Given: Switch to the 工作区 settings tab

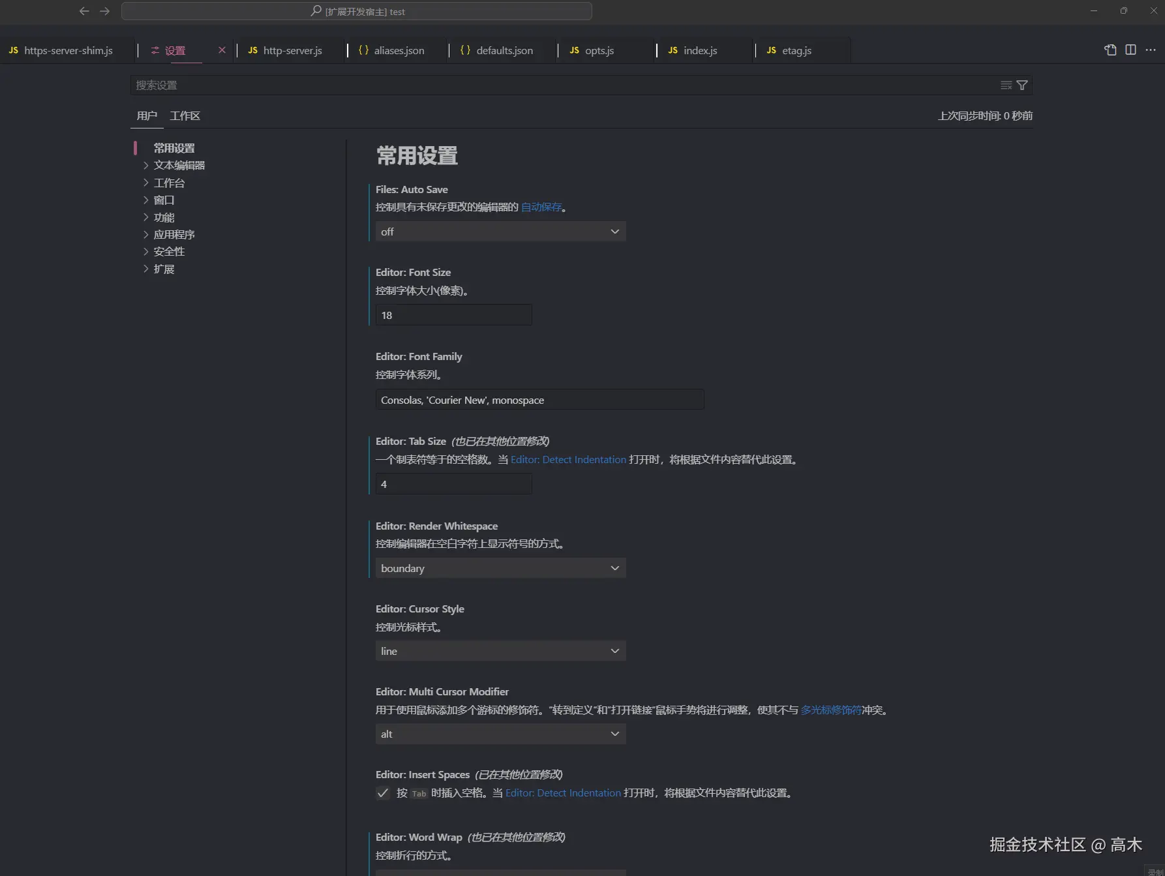Looking at the screenshot, I should click(x=185, y=115).
